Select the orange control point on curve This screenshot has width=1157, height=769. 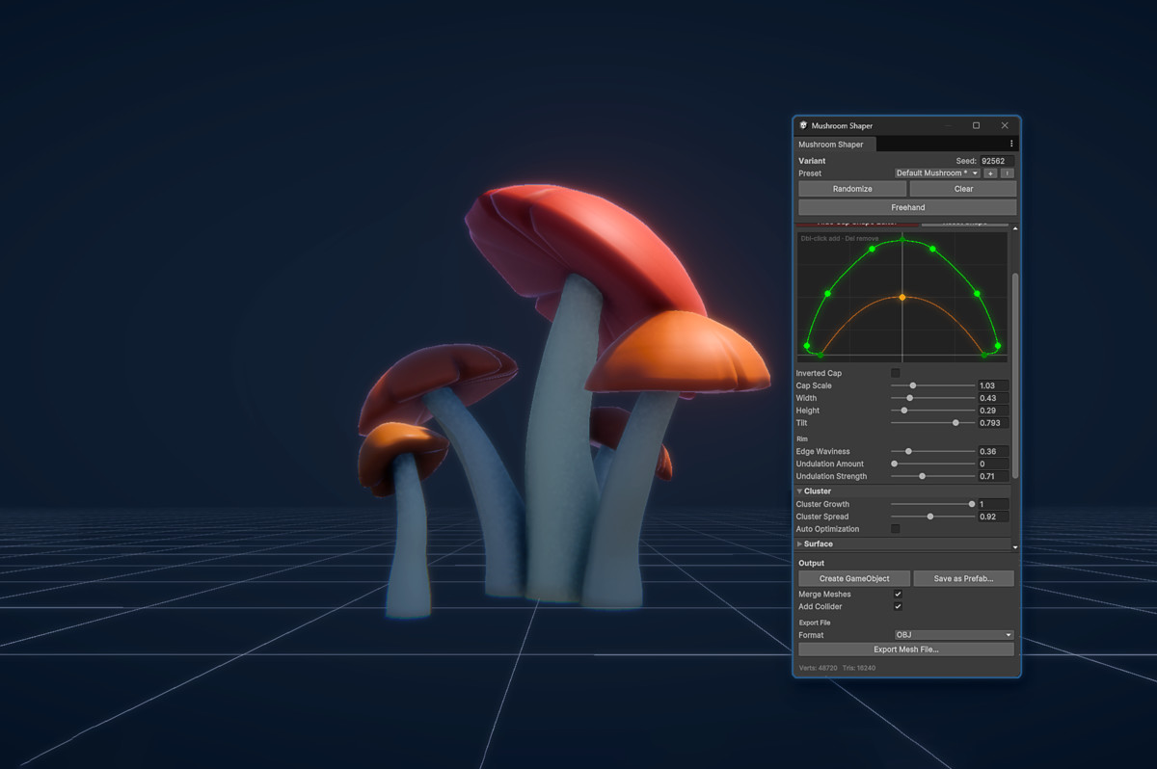point(902,298)
